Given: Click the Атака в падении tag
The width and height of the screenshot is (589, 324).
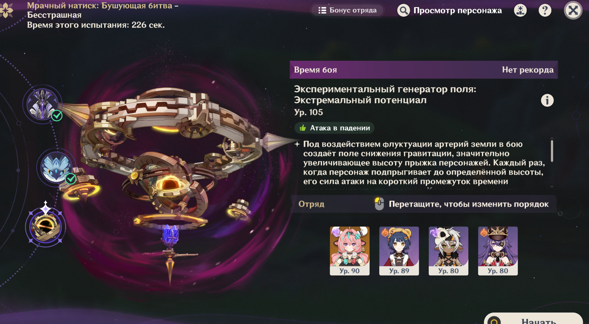Looking at the screenshot, I should pos(335,128).
